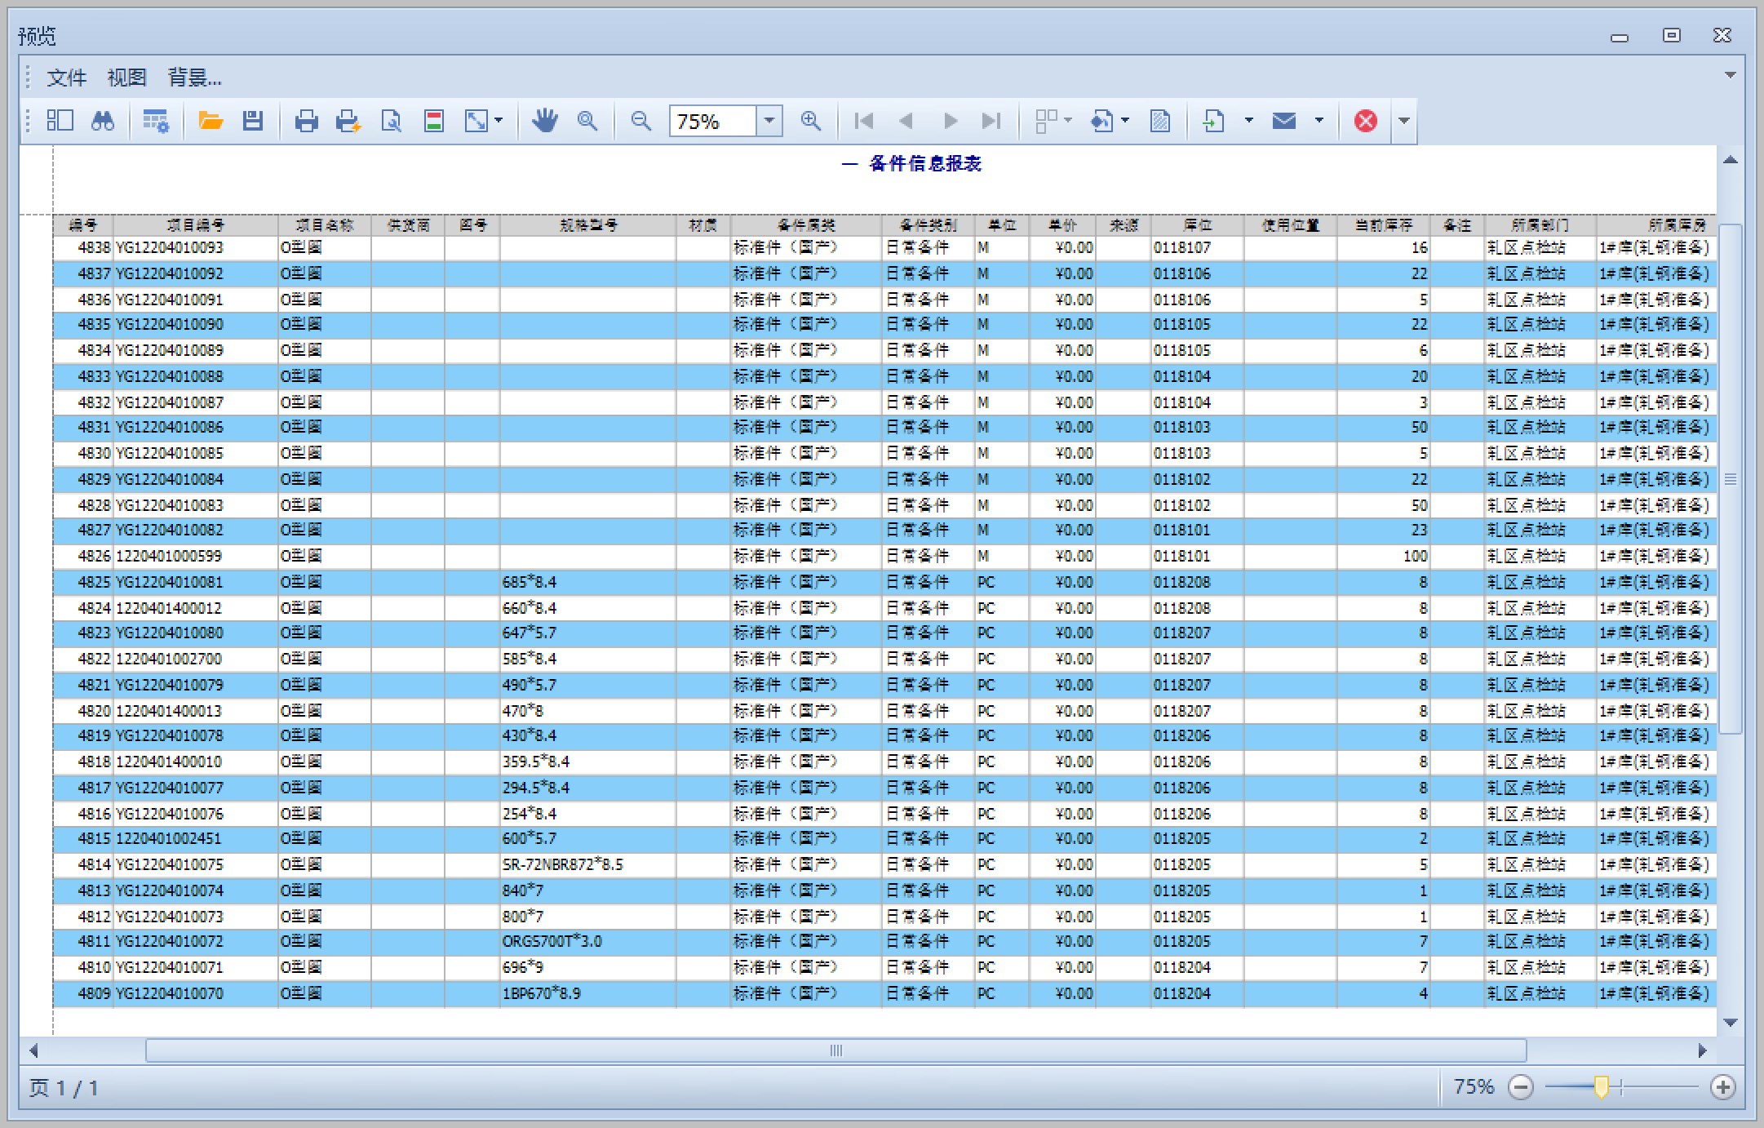Select the magnifier tool
This screenshot has width=1764, height=1128.
pos(587,121)
